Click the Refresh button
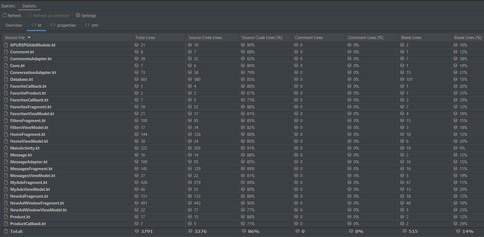The height and width of the screenshot is (237, 484). 12,16
